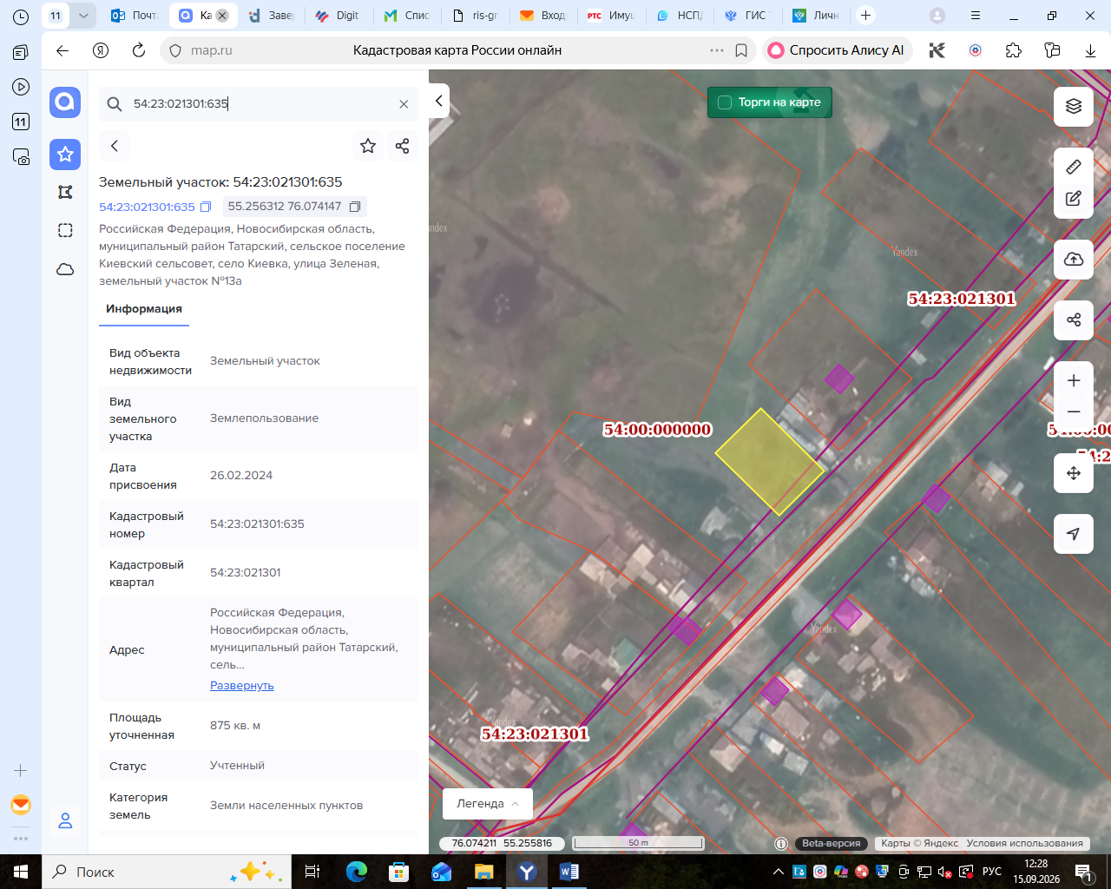Select the Информация tab
The image size is (1111, 889).
[144, 309]
